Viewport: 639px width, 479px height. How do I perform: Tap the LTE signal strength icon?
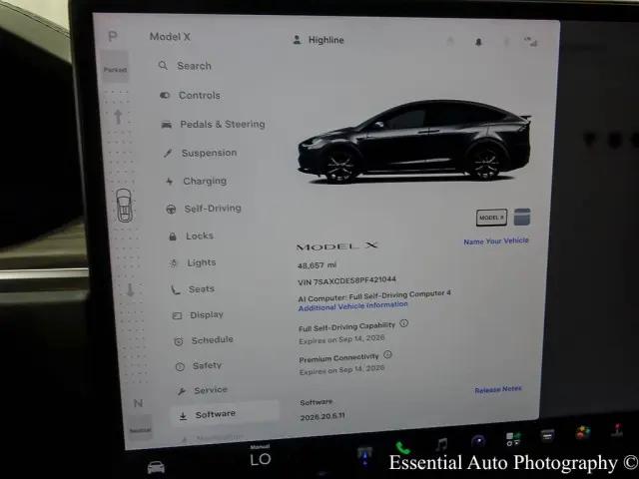(530, 42)
